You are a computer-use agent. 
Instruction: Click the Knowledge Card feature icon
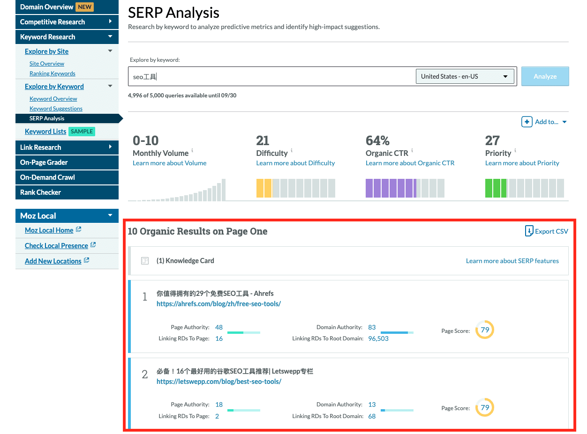click(145, 261)
